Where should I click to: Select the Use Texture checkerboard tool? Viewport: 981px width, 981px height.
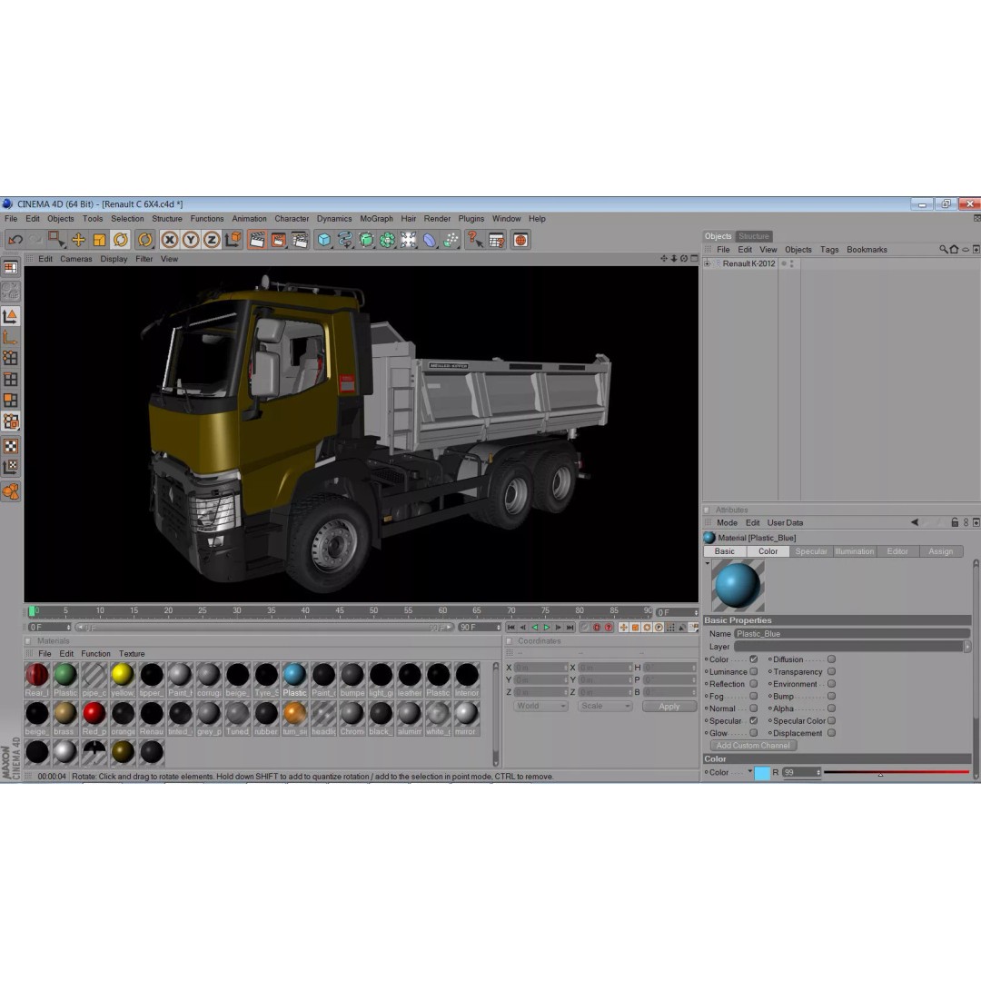coord(11,446)
